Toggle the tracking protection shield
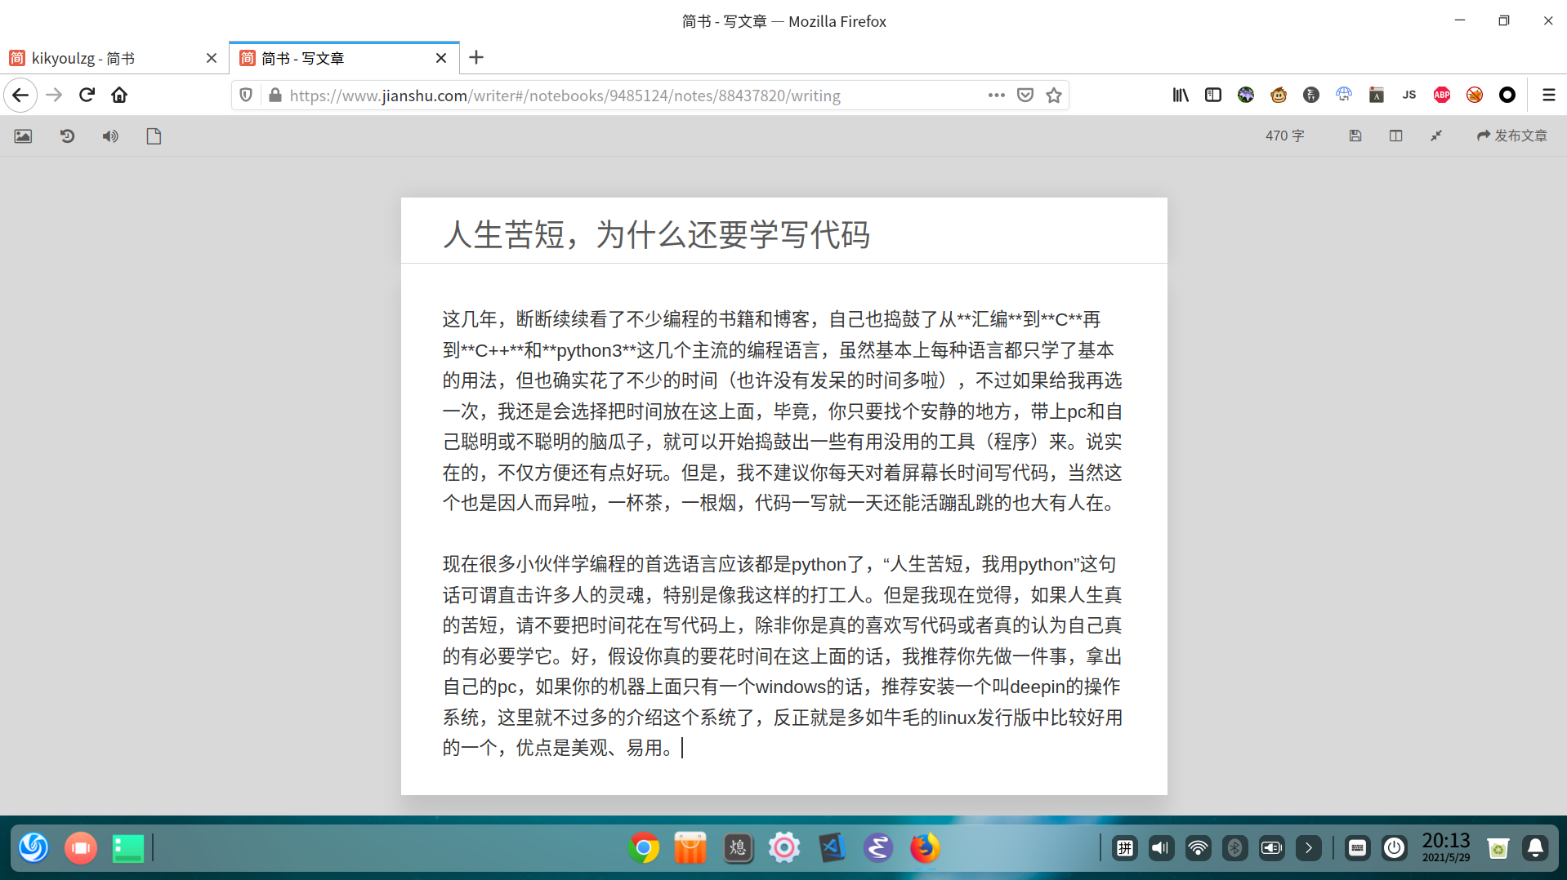 [245, 95]
